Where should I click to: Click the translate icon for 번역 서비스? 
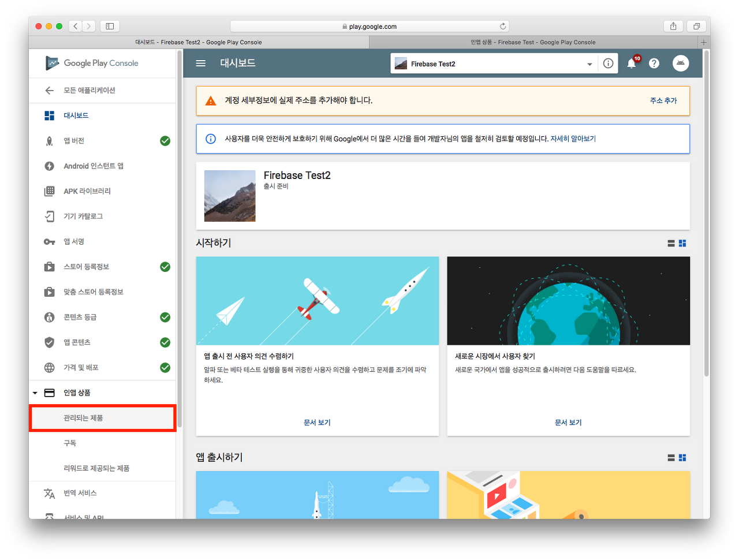point(50,493)
